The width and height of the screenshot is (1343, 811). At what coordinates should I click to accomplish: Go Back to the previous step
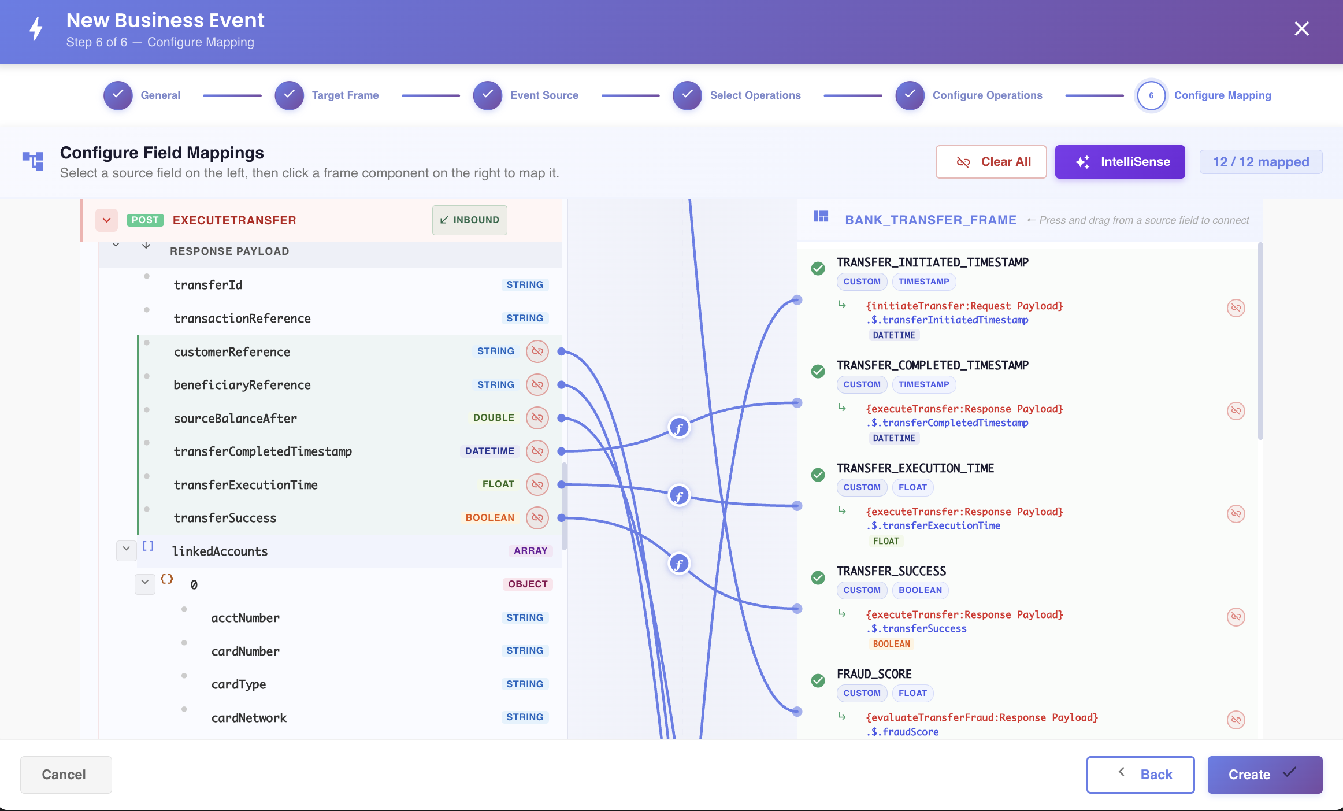[x=1140, y=775]
